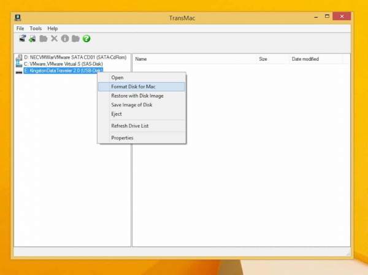Sort by the Date modified column header

(305, 59)
